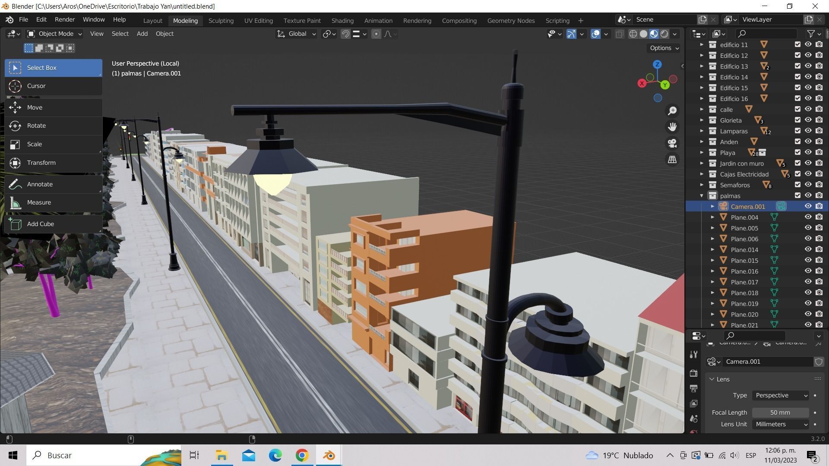This screenshot has height=466, width=829.
Task: Switch to solid viewport shading
Action: pyautogui.click(x=643, y=34)
